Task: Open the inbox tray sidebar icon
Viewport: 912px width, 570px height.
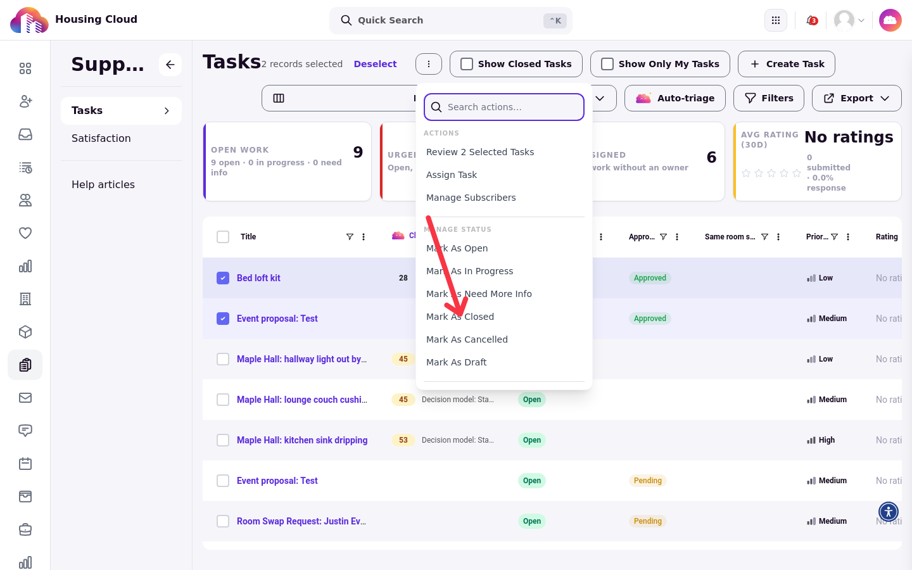Action: [x=25, y=134]
